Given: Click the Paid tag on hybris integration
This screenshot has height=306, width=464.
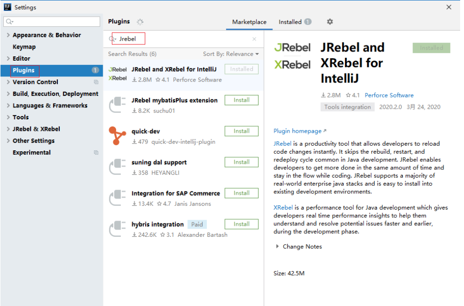Looking at the screenshot, I should [x=197, y=224].
